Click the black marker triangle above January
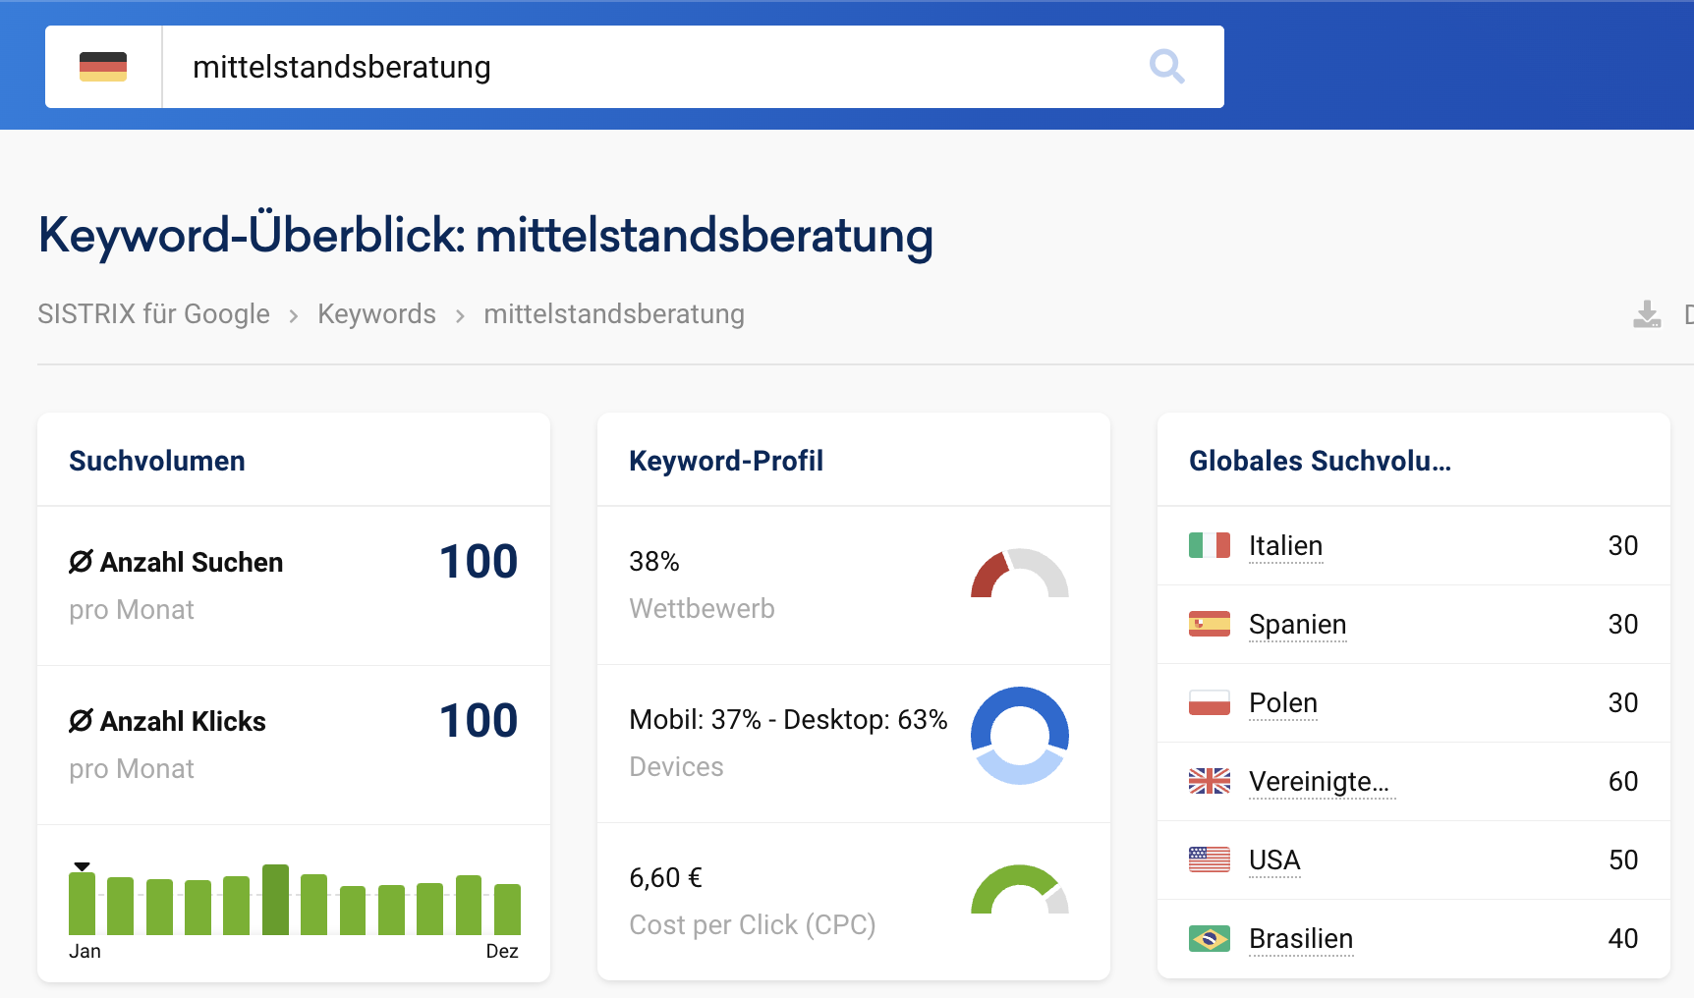Screen dimensions: 1694x998 point(82,866)
